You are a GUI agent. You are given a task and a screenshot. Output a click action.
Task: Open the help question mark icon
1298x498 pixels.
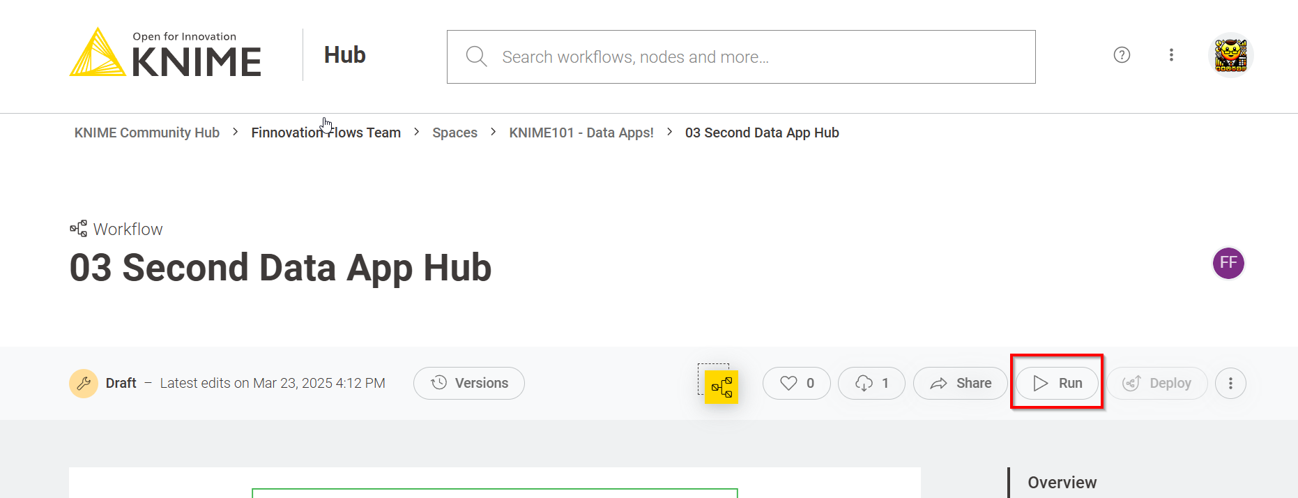point(1122,55)
